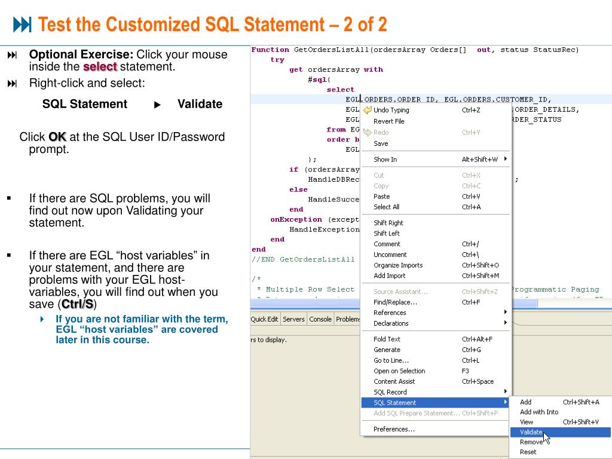
Task: Open the SQL Record submenu
Action: [390, 392]
